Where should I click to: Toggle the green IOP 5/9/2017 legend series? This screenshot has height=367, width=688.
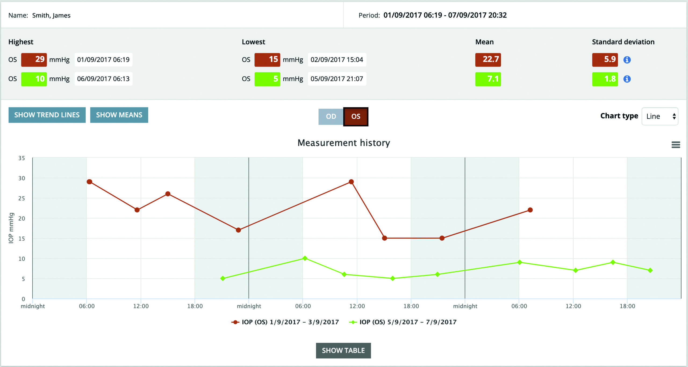[403, 322]
